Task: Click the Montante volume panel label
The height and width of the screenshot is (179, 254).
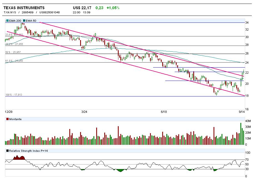Action: [15, 119]
